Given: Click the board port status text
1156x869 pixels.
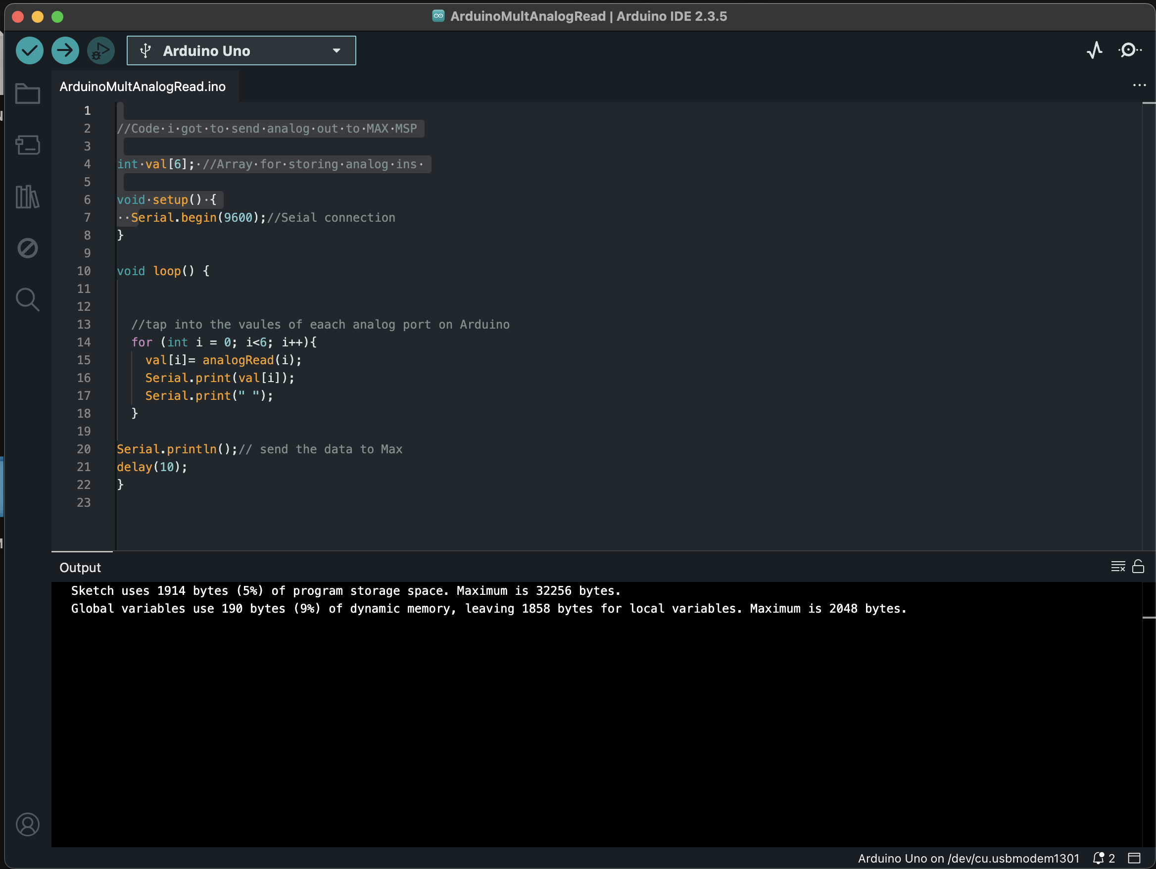Looking at the screenshot, I should tap(968, 858).
